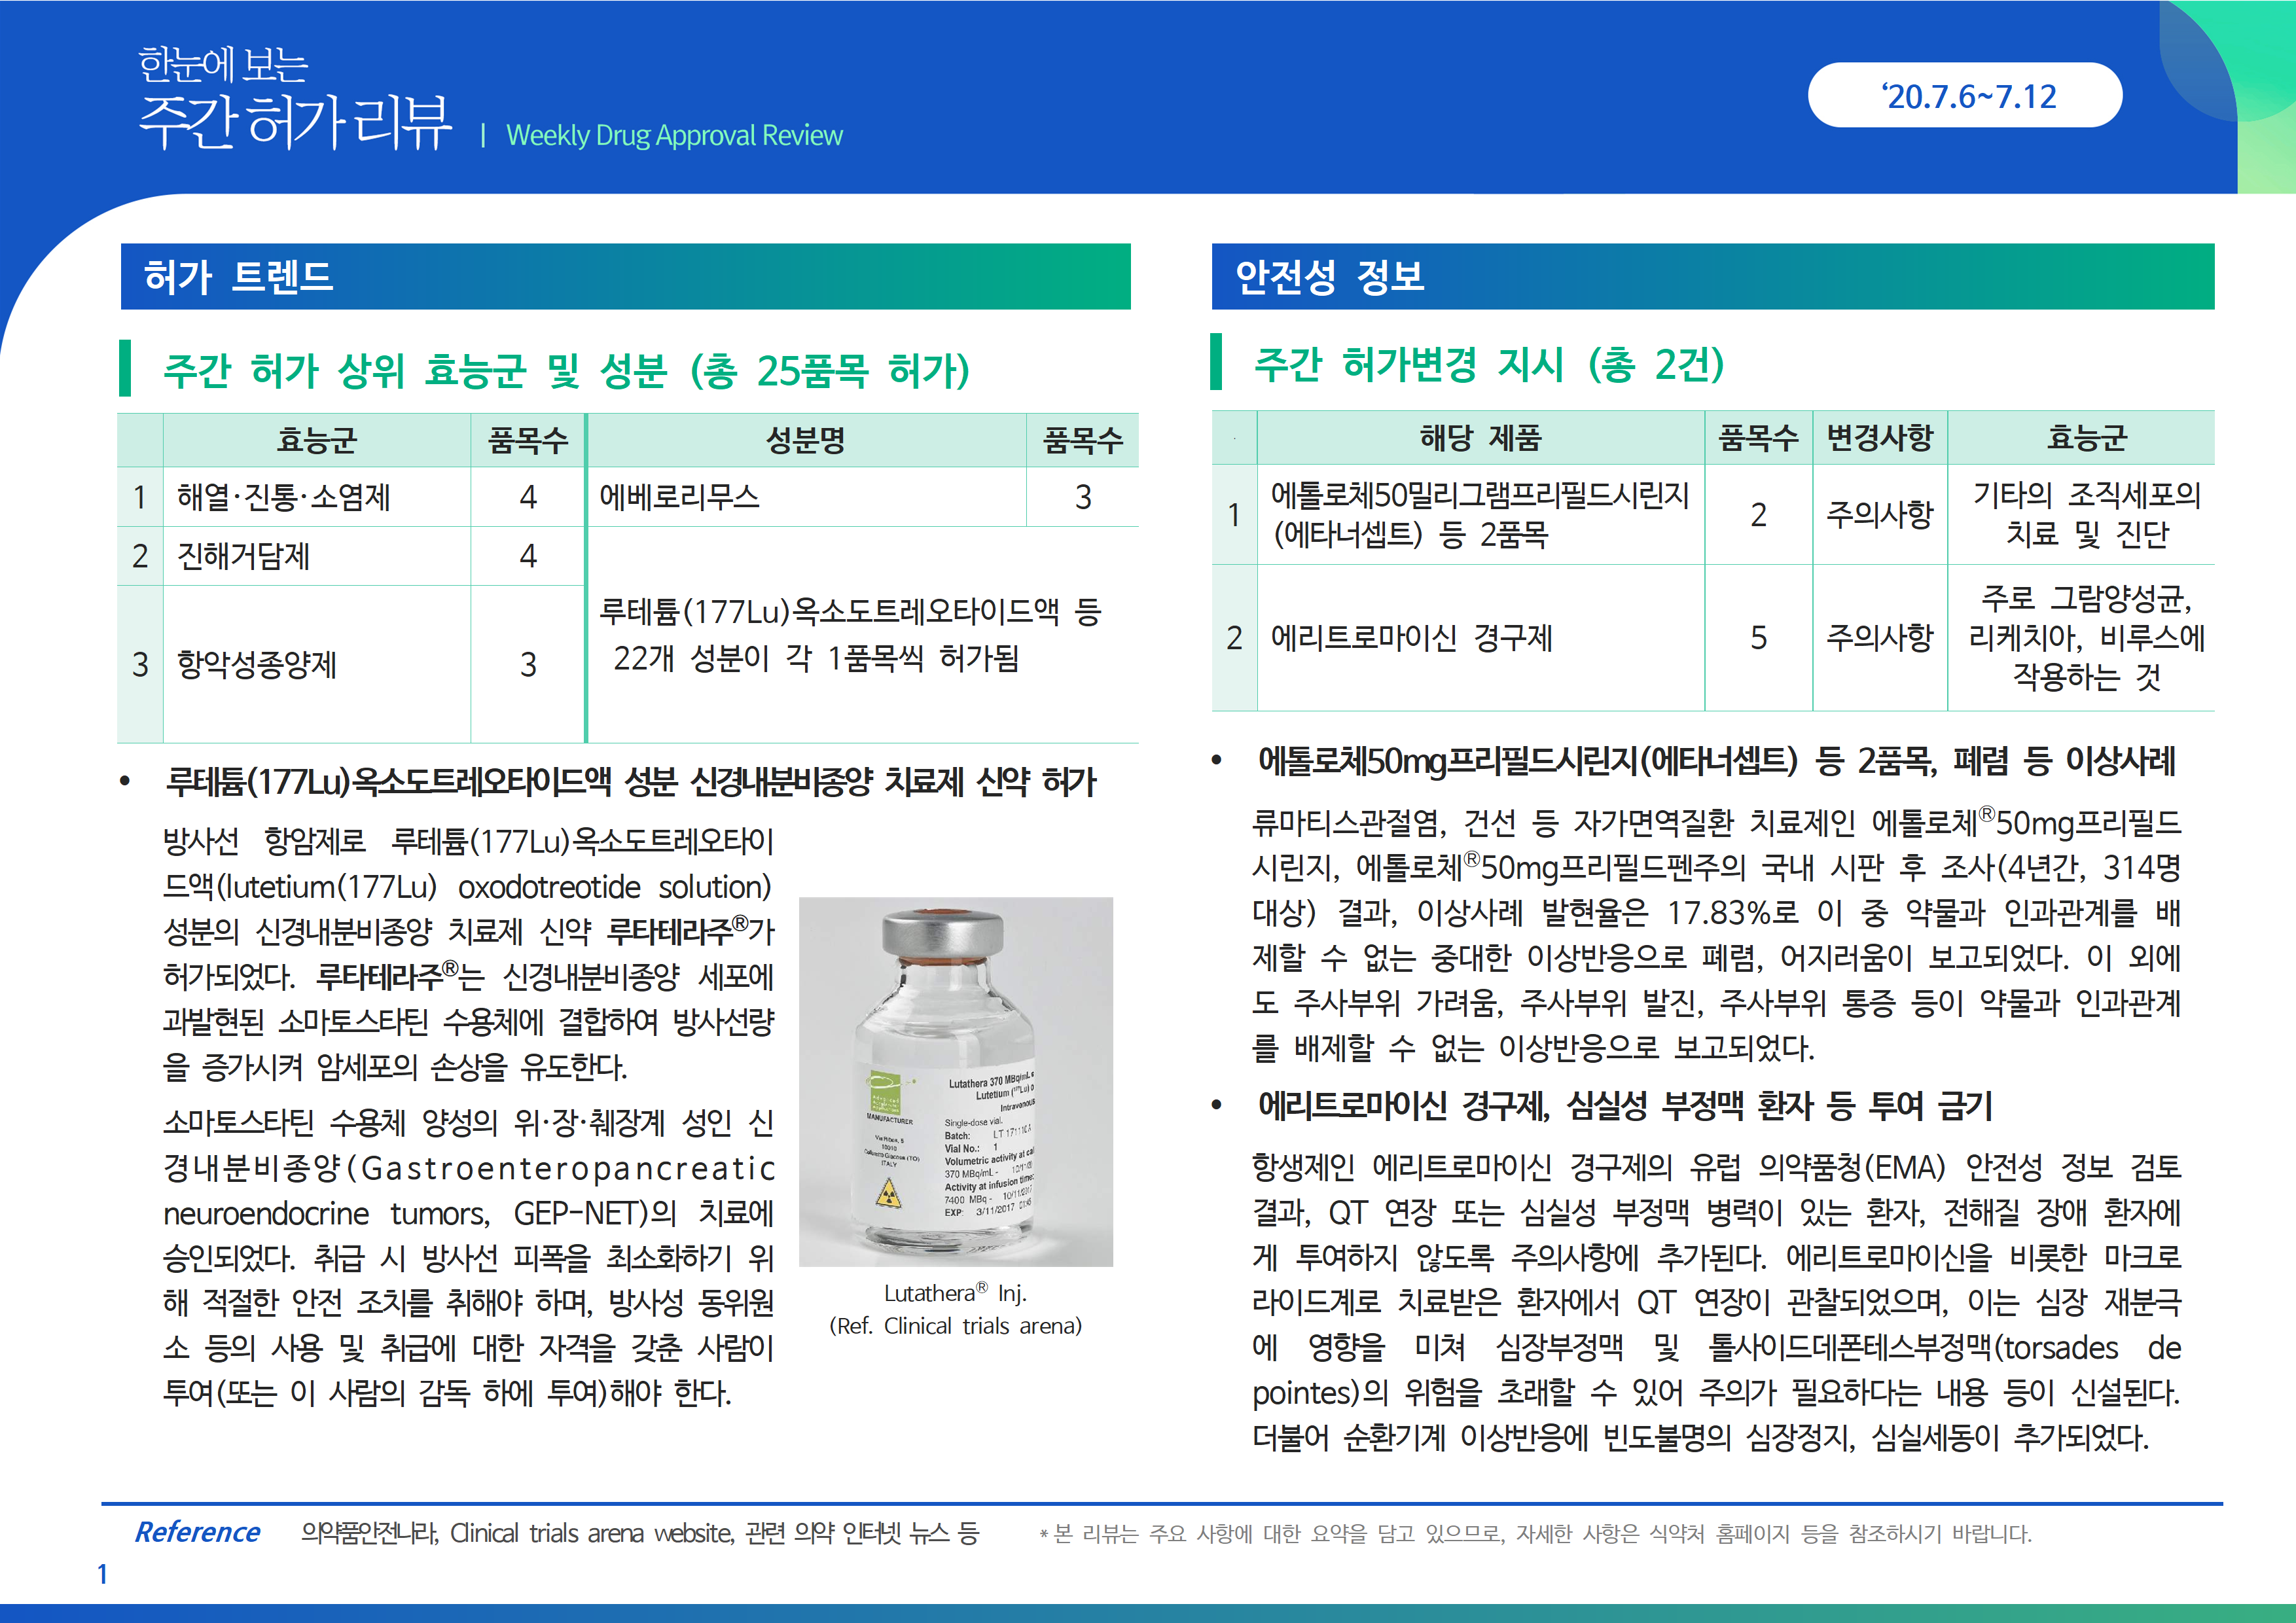Click the Reference label in footer
Image resolution: width=2296 pixels, height=1623 pixels.
(x=197, y=1532)
